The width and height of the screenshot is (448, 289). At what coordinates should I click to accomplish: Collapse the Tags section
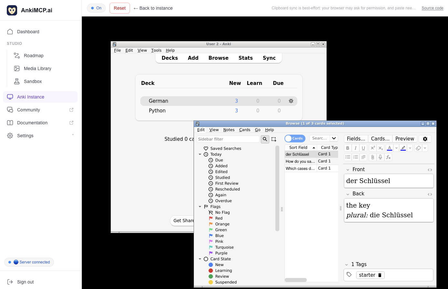347,265
